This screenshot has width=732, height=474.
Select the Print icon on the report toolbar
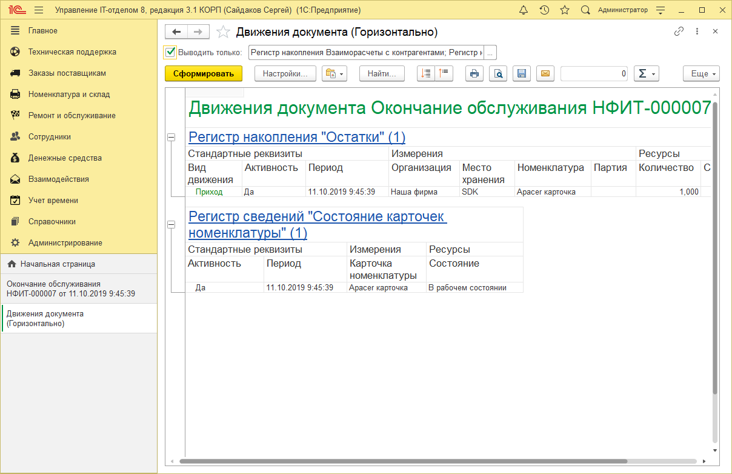(474, 73)
